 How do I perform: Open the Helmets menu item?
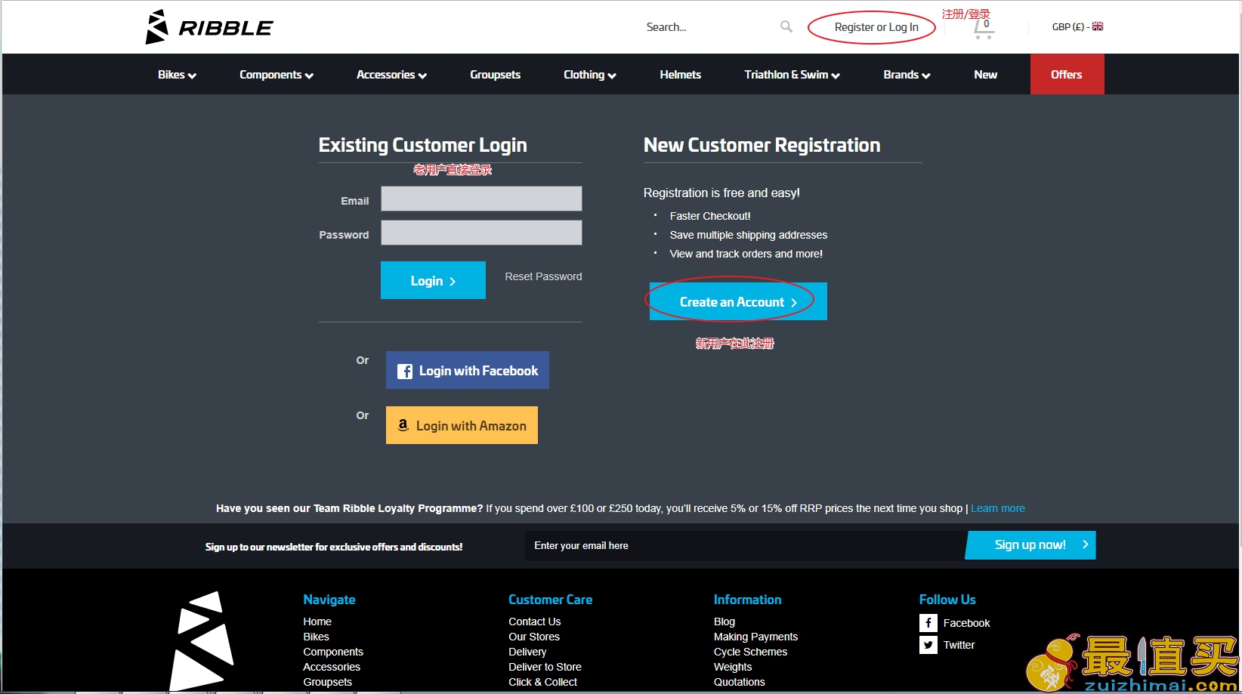coord(680,75)
